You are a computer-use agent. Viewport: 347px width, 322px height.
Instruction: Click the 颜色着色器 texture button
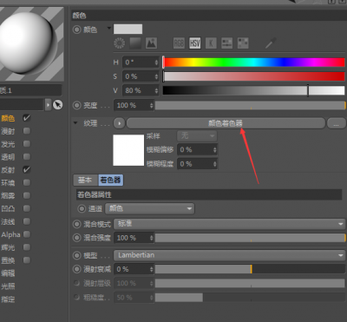click(x=226, y=123)
